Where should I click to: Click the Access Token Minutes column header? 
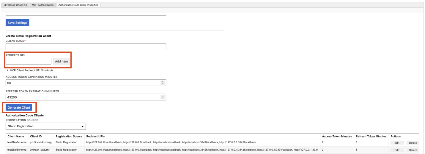pyautogui.click(x=337, y=136)
